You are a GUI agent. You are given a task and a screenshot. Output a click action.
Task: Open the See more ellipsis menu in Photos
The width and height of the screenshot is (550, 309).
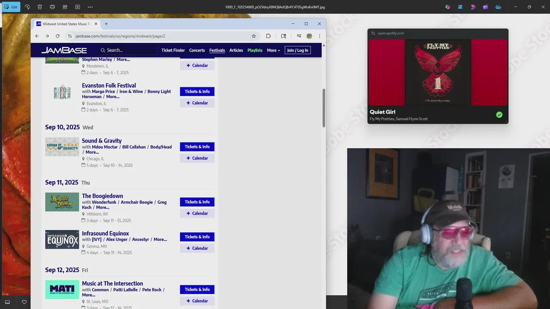click(90, 7)
